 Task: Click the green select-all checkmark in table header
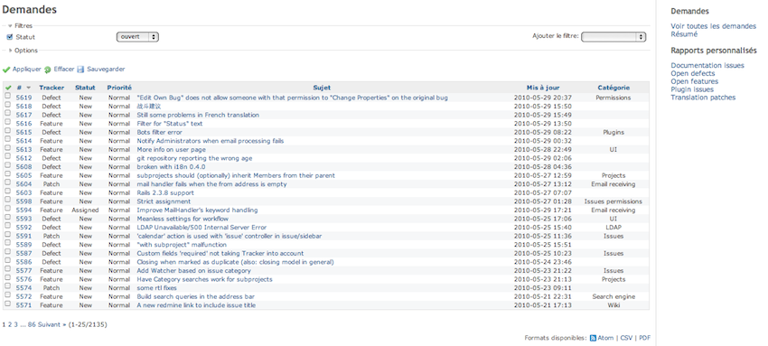(8, 88)
